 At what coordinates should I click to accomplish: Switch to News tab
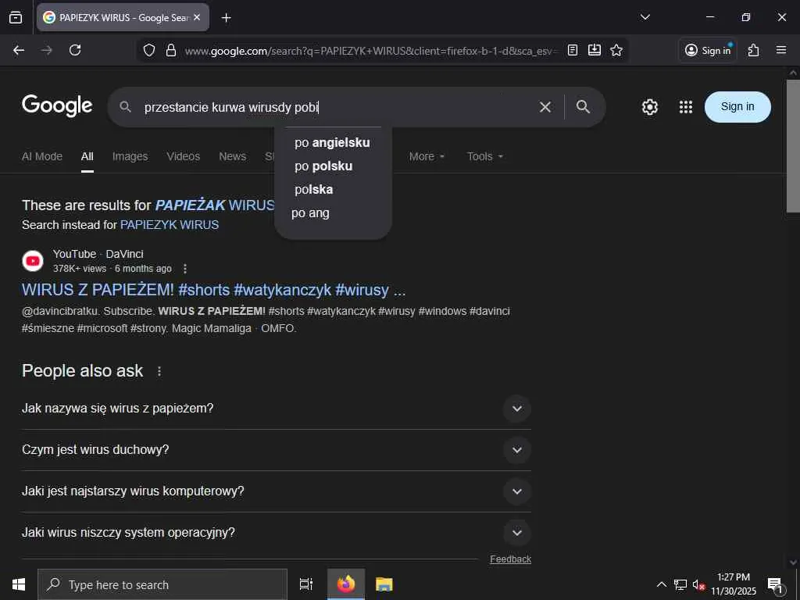[x=232, y=156]
